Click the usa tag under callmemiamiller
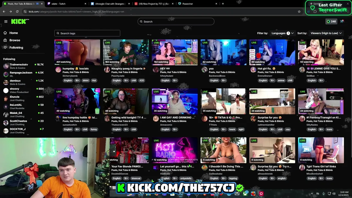 [288, 130]
